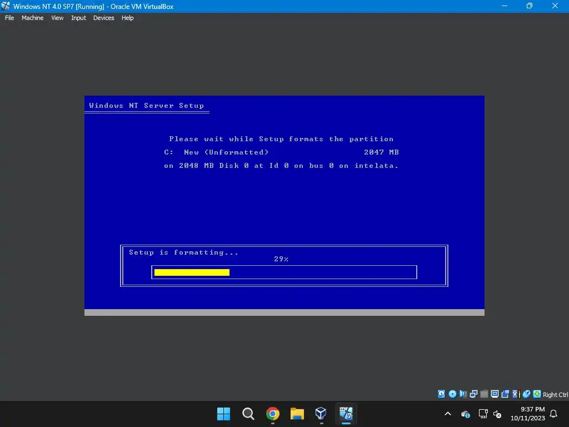The height and width of the screenshot is (427, 569).
Task: Click the "2047 MB" size value
Action: point(381,152)
